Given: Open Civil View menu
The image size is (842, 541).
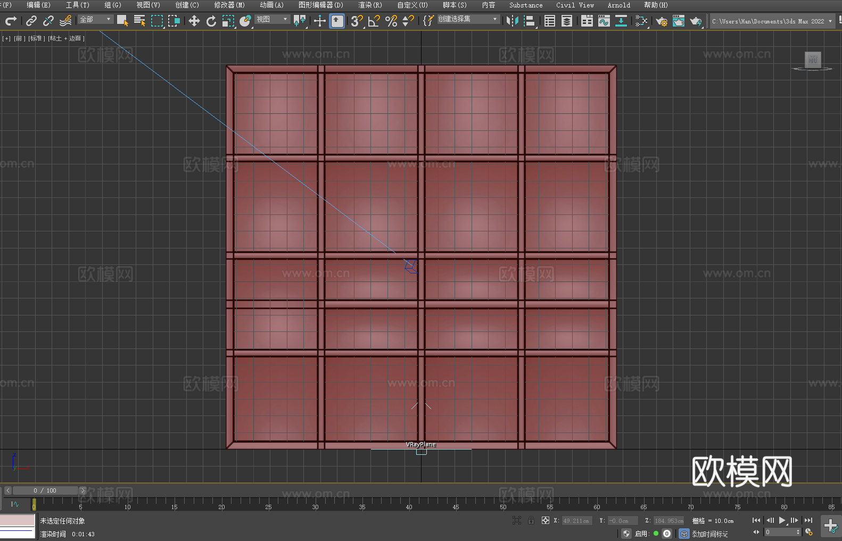Looking at the screenshot, I should [x=575, y=5].
